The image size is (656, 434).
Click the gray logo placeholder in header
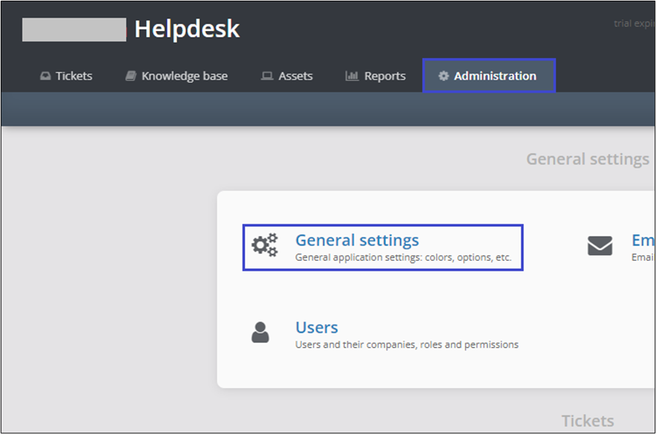pos(74,30)
